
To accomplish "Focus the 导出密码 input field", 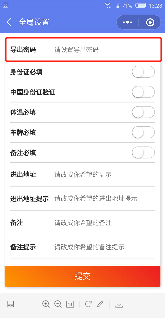I will tap(104, 50).
